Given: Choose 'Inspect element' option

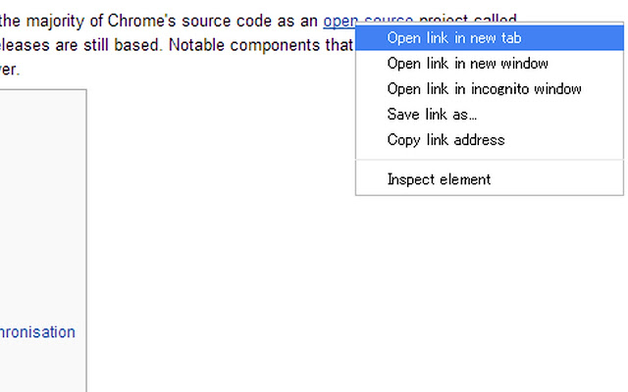Looking at the screenshot, I should [x=439, y=179].
